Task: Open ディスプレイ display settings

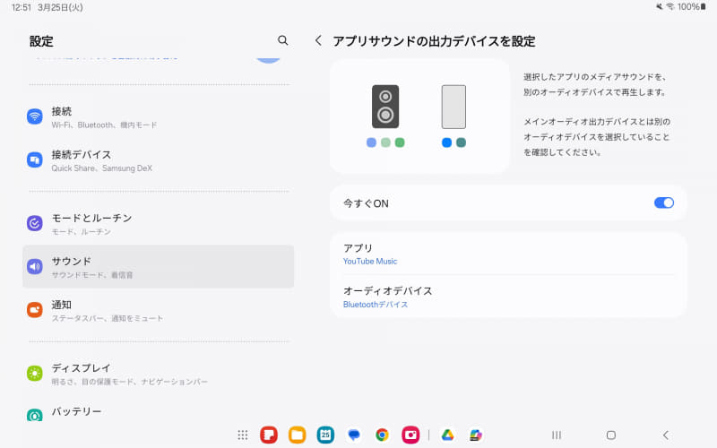Action: point(159,374)
